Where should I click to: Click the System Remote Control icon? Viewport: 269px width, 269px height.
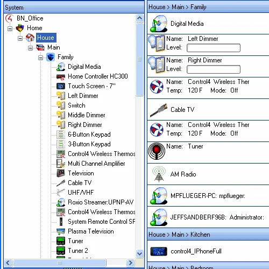tap(61, 222)
